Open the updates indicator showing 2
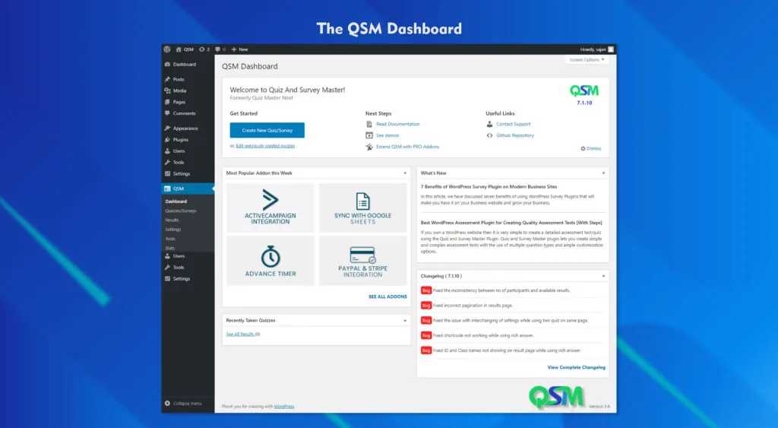Screen dimensions: 778x428 tap(204, 49)
